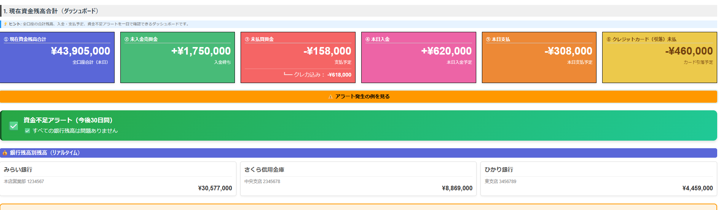Click the 1. 現在資金残高合計（ダッシュボード） title
Viewport: 721px width, 210px height.
pos(51,11)
